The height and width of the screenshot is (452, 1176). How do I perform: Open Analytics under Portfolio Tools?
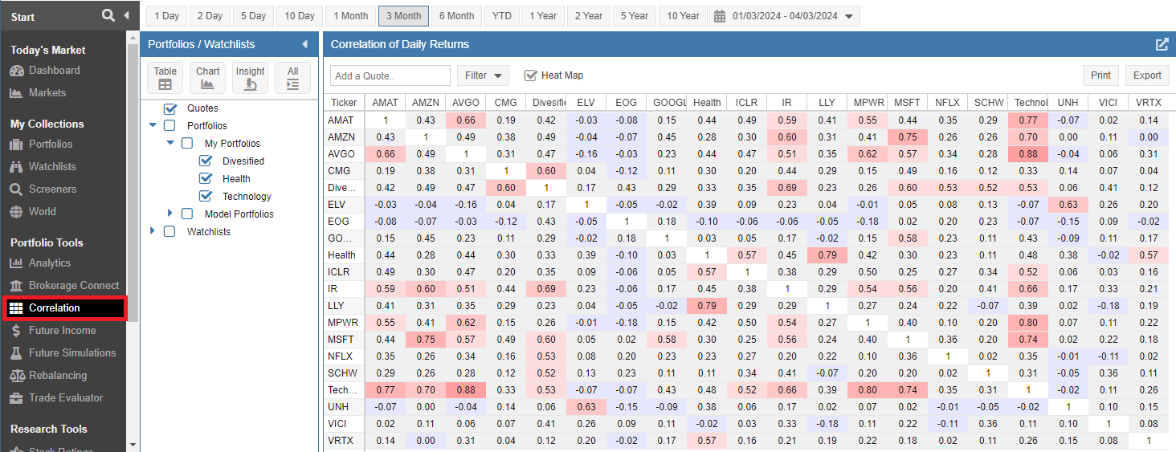(x=50, y=263)
